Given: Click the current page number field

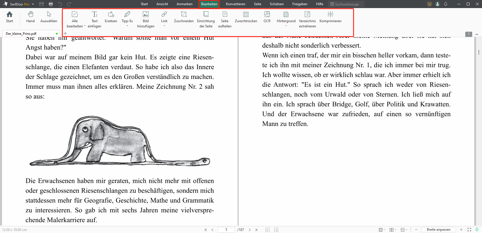Looking at the screenshot, I should pyautogui.click(x=226, y=230).
